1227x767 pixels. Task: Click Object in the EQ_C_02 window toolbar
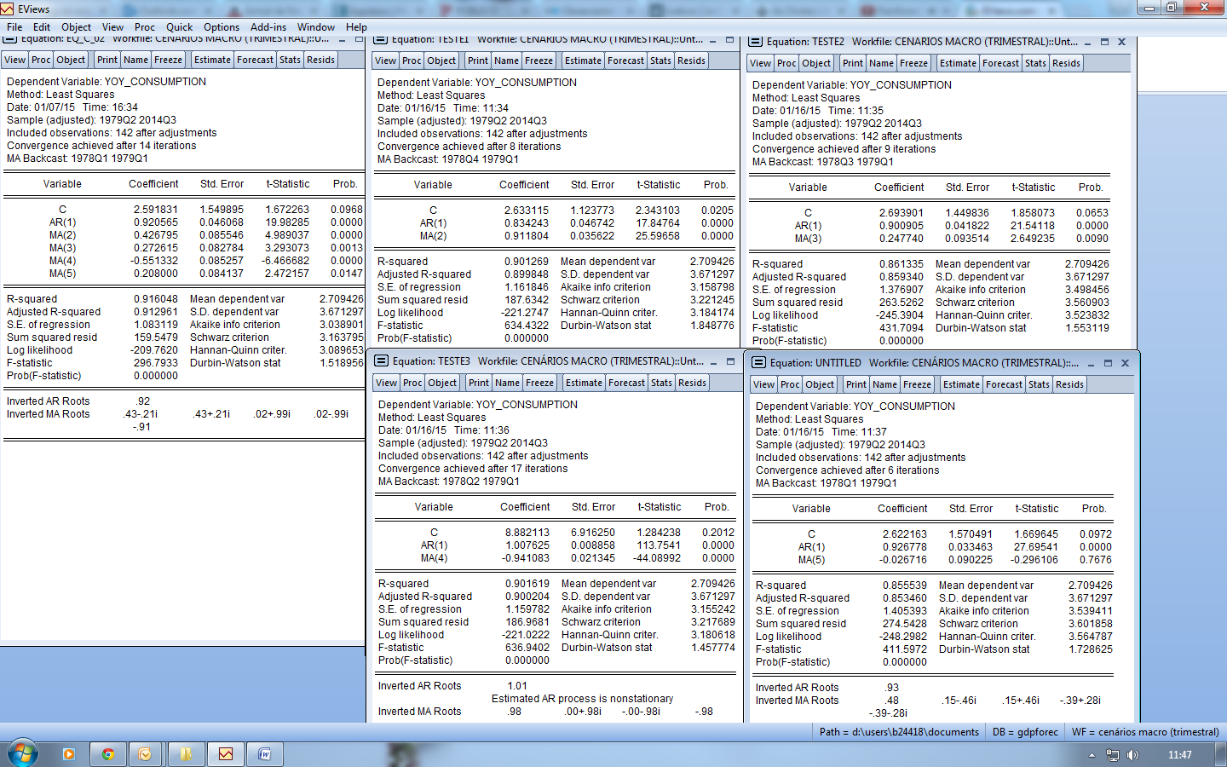click(x=71, y=60)
